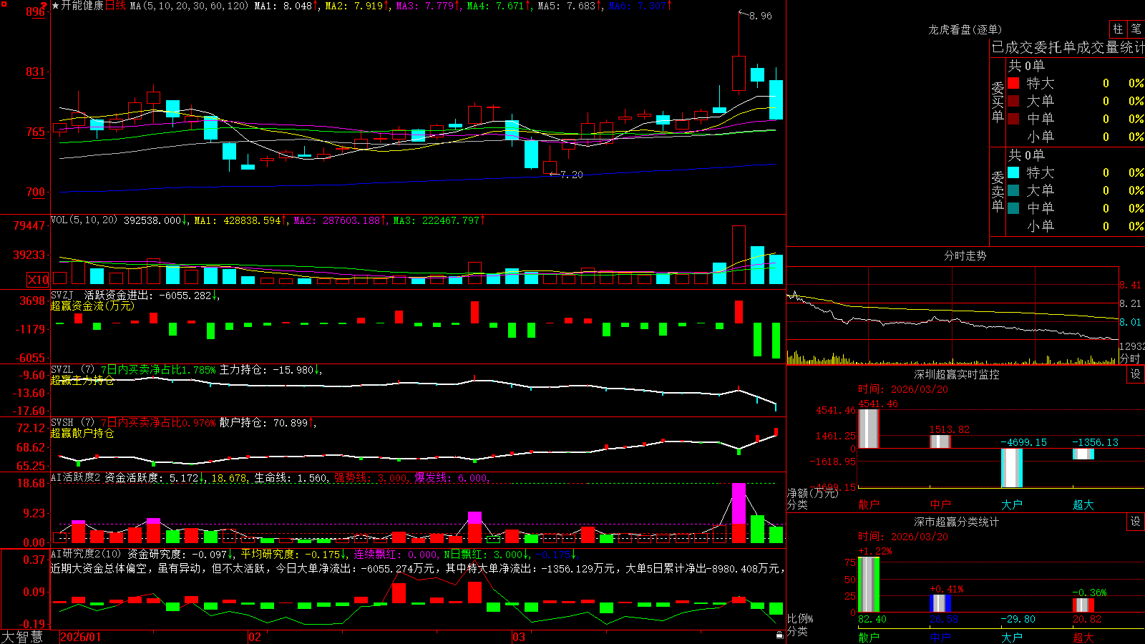Click the 分时走势 panel title

pyautogui.click(x=965, y=255)
